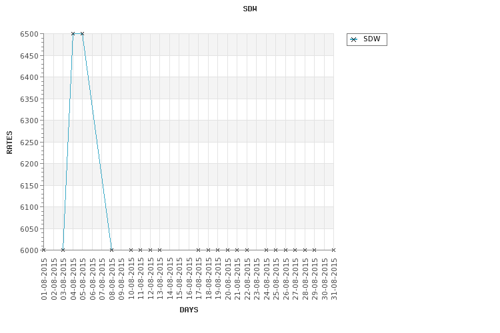This screenshot has height=333, width=500.
Task: Click the 6000 y-axis tick label
Action: click(29, 250)
